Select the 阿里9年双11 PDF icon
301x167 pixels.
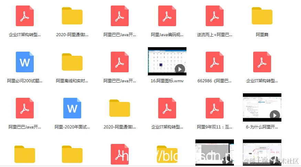coord(214,108)
